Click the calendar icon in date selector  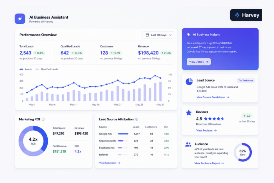point(147,35)
